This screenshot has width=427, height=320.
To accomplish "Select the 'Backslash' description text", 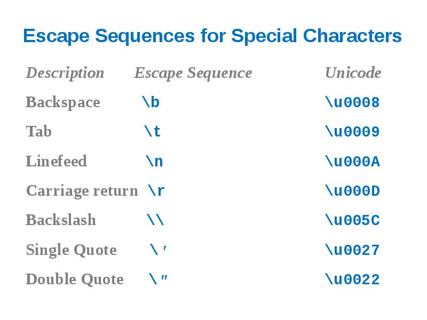I will pos(61,220).
